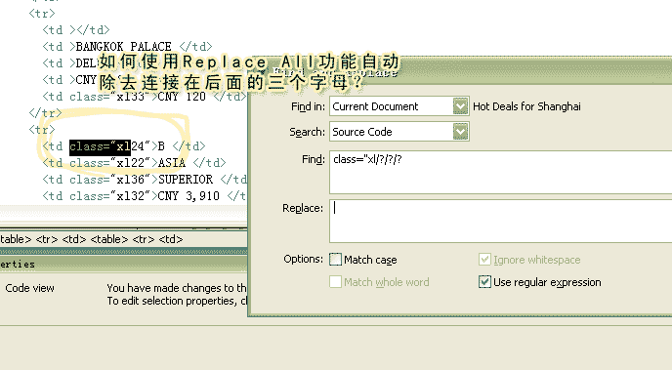This screenshot has height=370, width=672.
Task: Select the second table tag in tag selector
Action: (108, 239)
